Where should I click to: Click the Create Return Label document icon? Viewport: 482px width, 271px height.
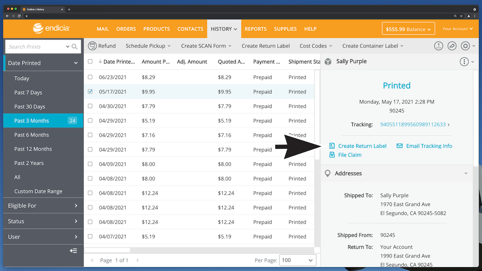[332, 146]
